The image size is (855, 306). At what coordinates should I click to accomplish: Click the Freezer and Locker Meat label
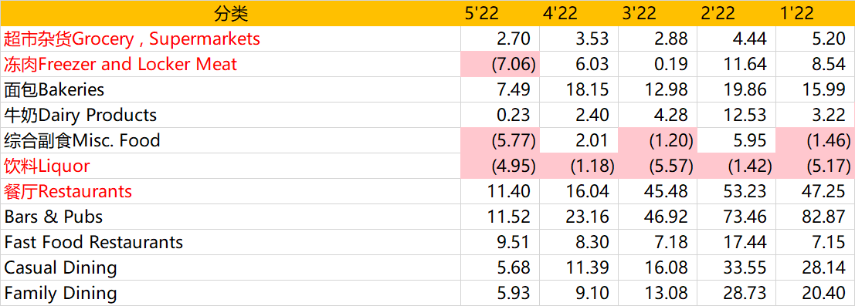pos(120,64)
